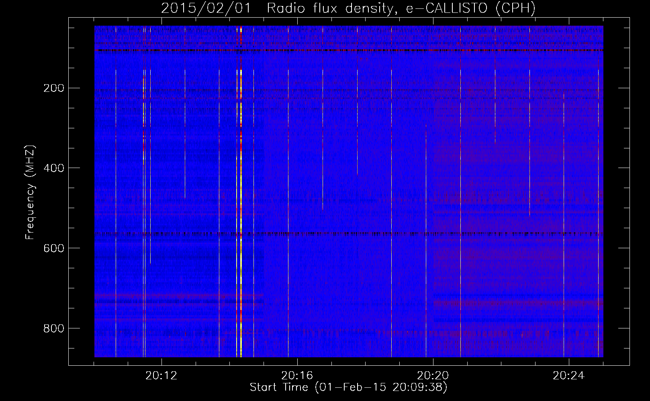The image size is (650, 401).
Task: Click the 200 frequency tick label
Action: pyautogui.click(x=53, y=88)
